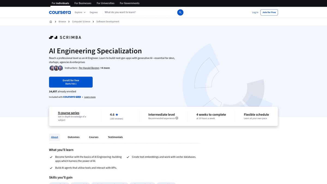
Task: Click the rating star icon
Action: [x=117, y=115]
